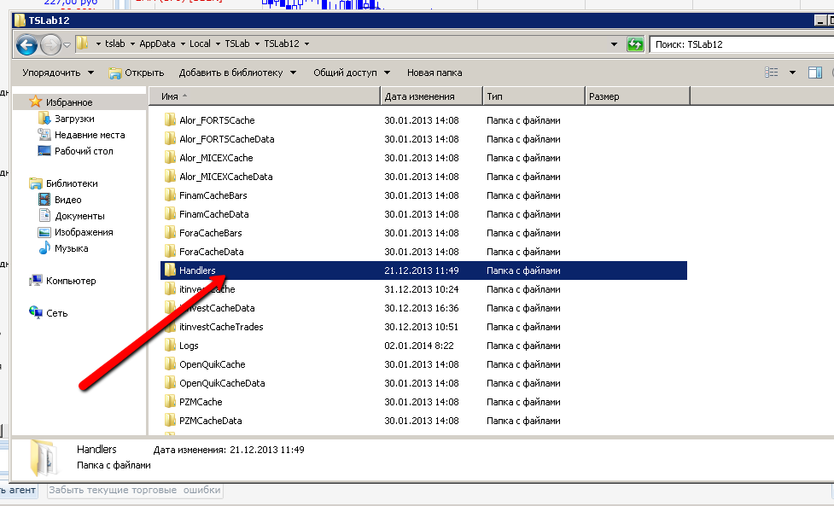Screen dimensions: 834x506
Task: Select the OpenQuikCacheData folder icon
Action: 170,382
